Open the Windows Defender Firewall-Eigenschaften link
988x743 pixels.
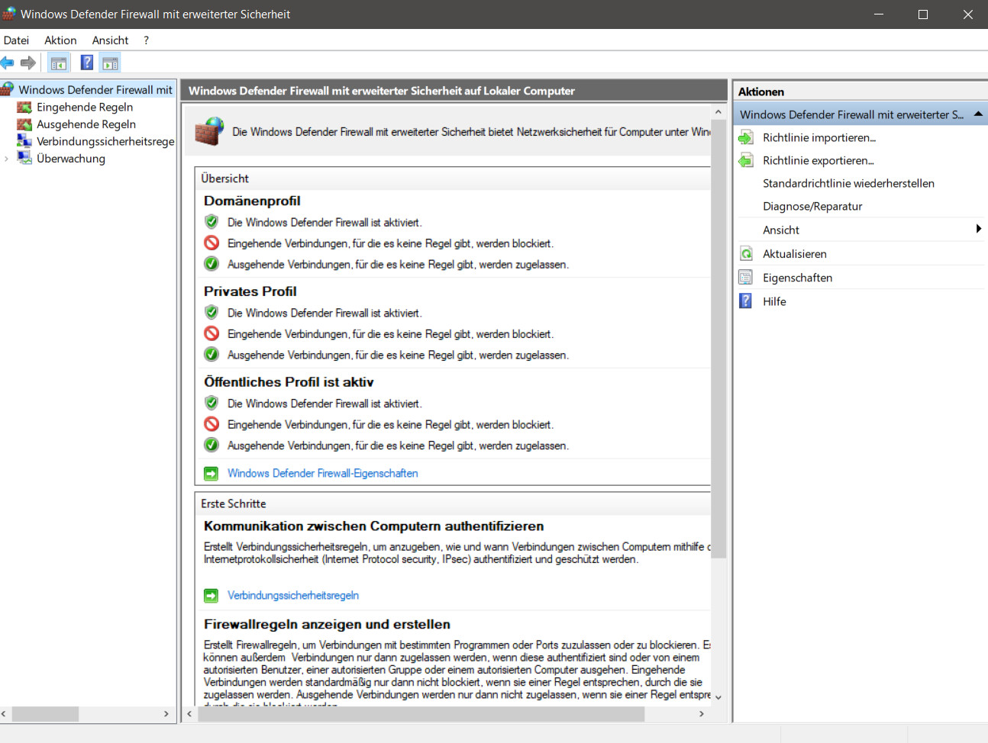[x=322, y=474]
